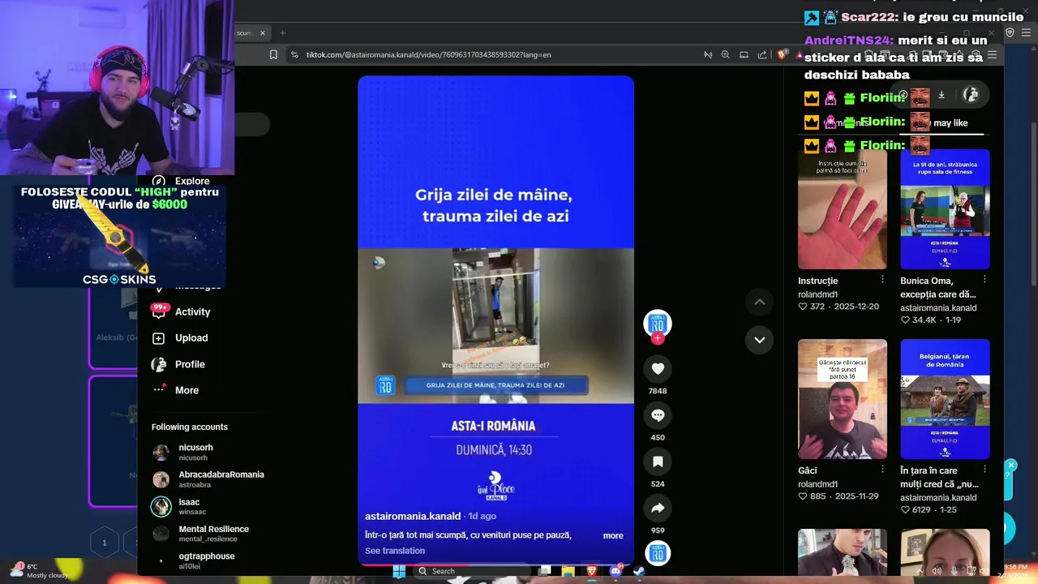Viewport: 1038px width, 584px height.
Task: Open options menu for 'Bunica Oma' video
Action: (984, 280)
